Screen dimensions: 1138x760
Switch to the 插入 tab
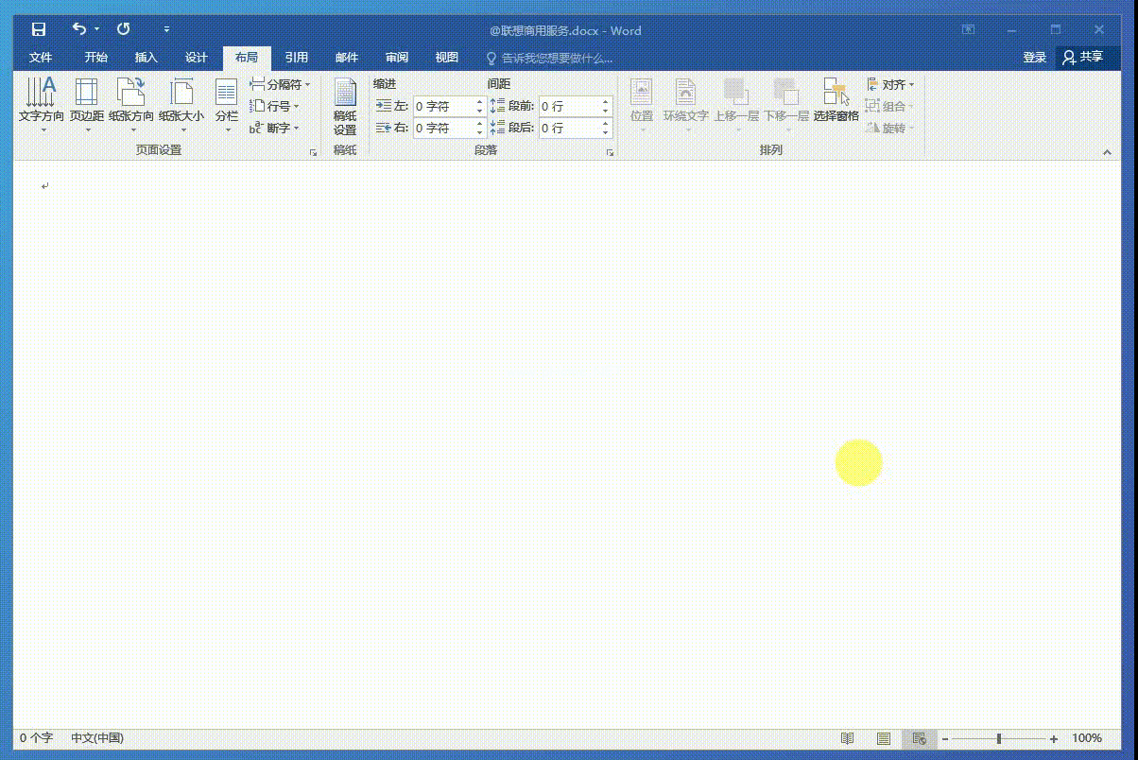tap(147, 58)
